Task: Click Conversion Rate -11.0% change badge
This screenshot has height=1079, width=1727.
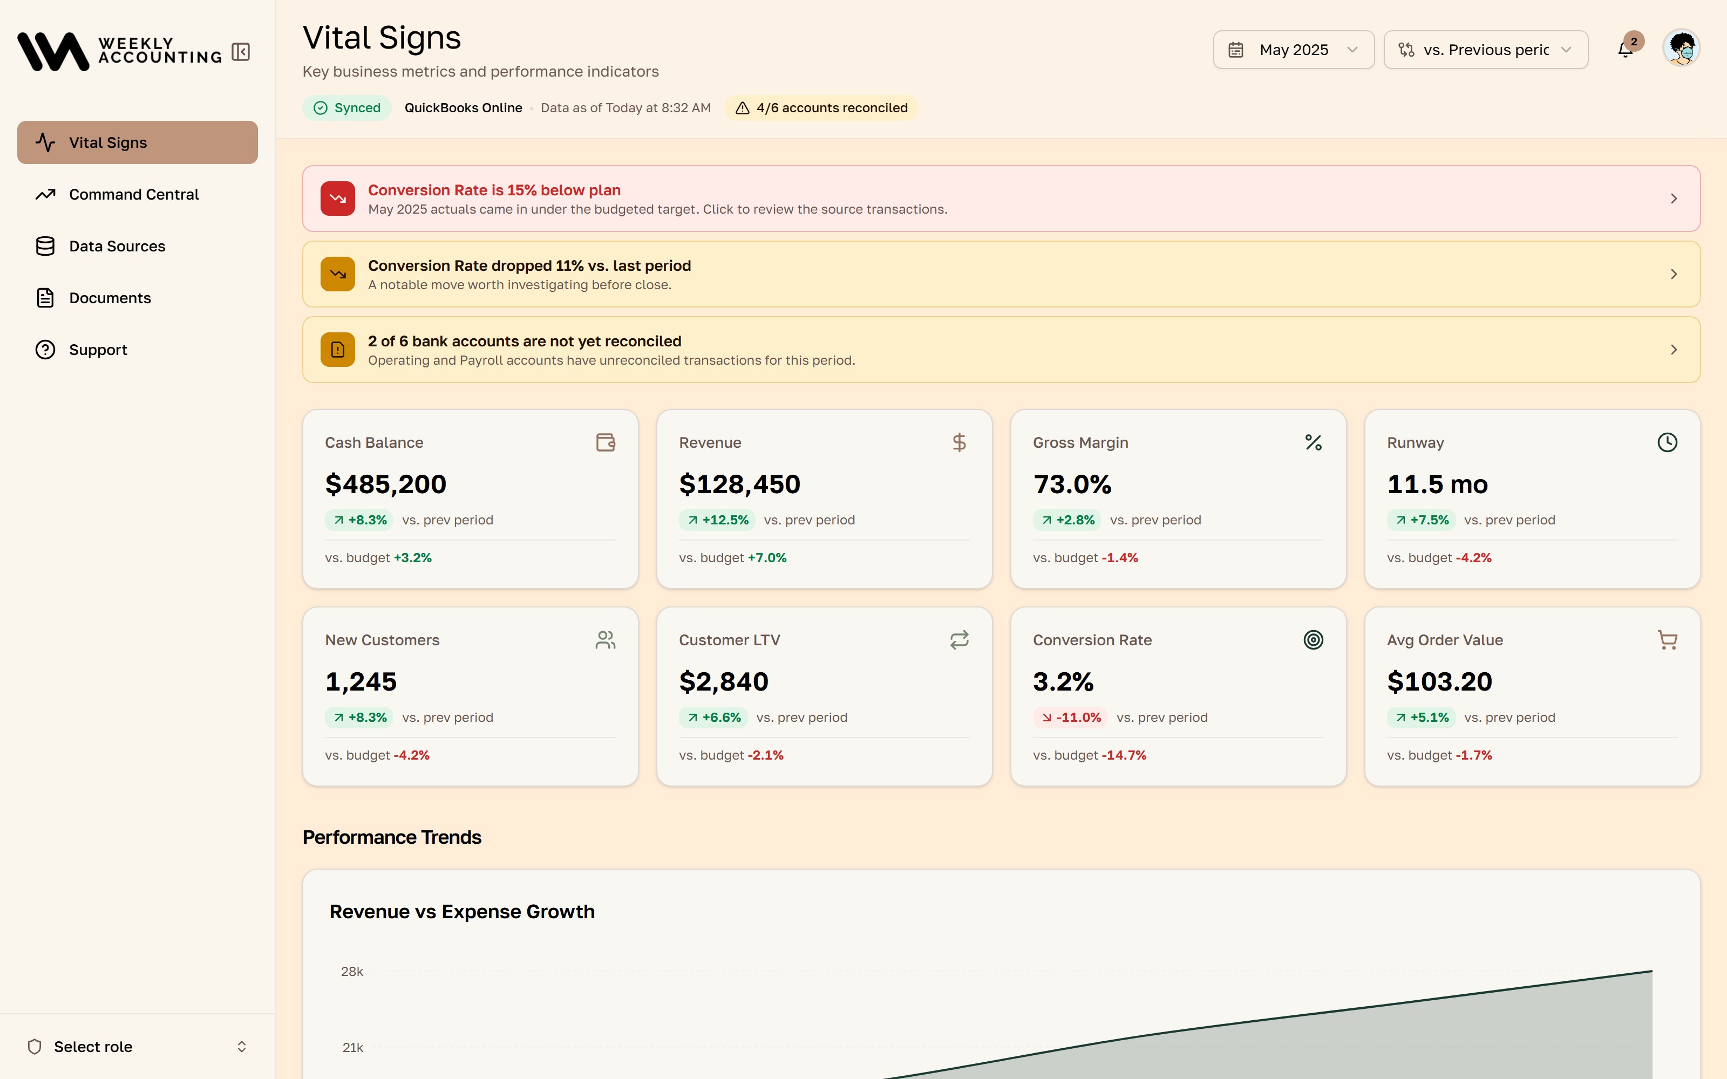Action: (1070, 717)
